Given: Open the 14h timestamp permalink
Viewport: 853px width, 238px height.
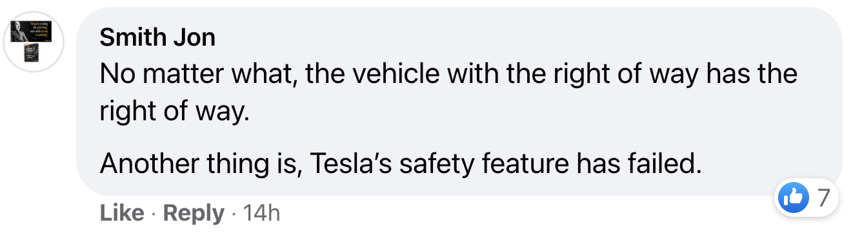Looking at the screenshot, I should tap(261, 213).
